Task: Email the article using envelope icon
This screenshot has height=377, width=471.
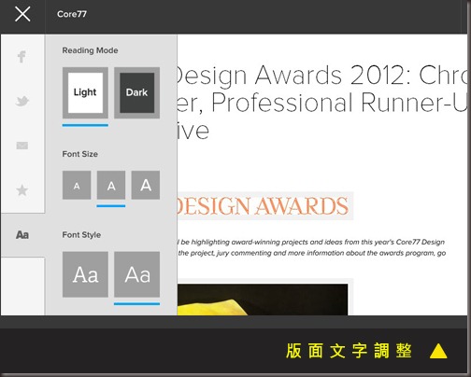Action: point(22,146)
